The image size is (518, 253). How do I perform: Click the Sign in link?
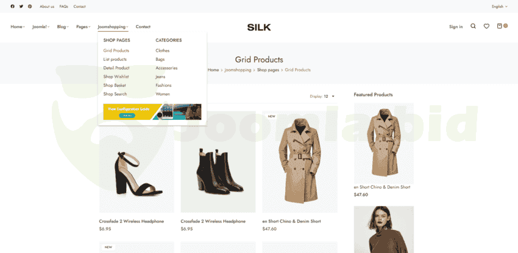click(456, 27)
